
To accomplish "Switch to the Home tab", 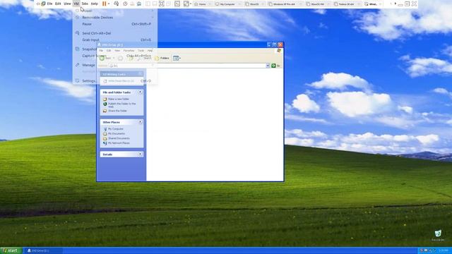I will 202,4.
